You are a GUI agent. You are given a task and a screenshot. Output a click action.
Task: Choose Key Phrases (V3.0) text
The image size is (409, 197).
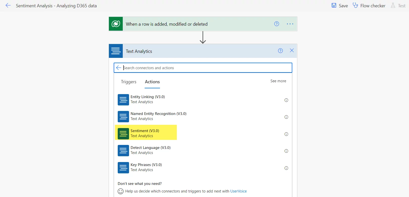[146, 165]
